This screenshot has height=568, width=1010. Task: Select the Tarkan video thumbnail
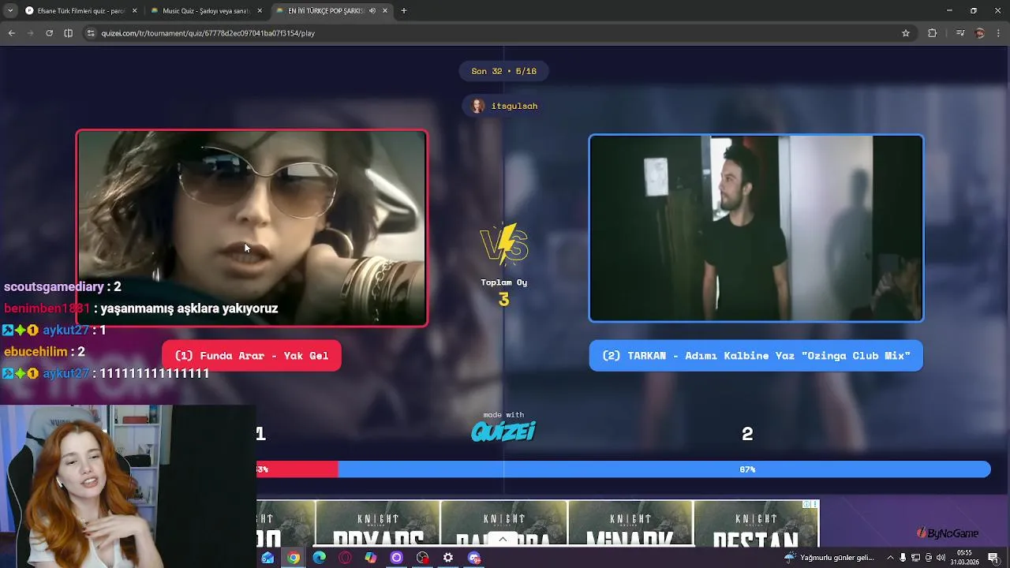[756, 229]
